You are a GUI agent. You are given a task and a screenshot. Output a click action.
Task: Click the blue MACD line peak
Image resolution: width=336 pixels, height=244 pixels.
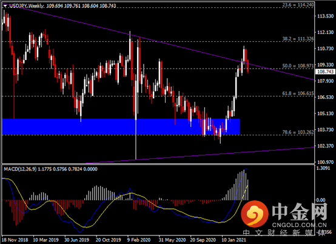pos(246,169)
